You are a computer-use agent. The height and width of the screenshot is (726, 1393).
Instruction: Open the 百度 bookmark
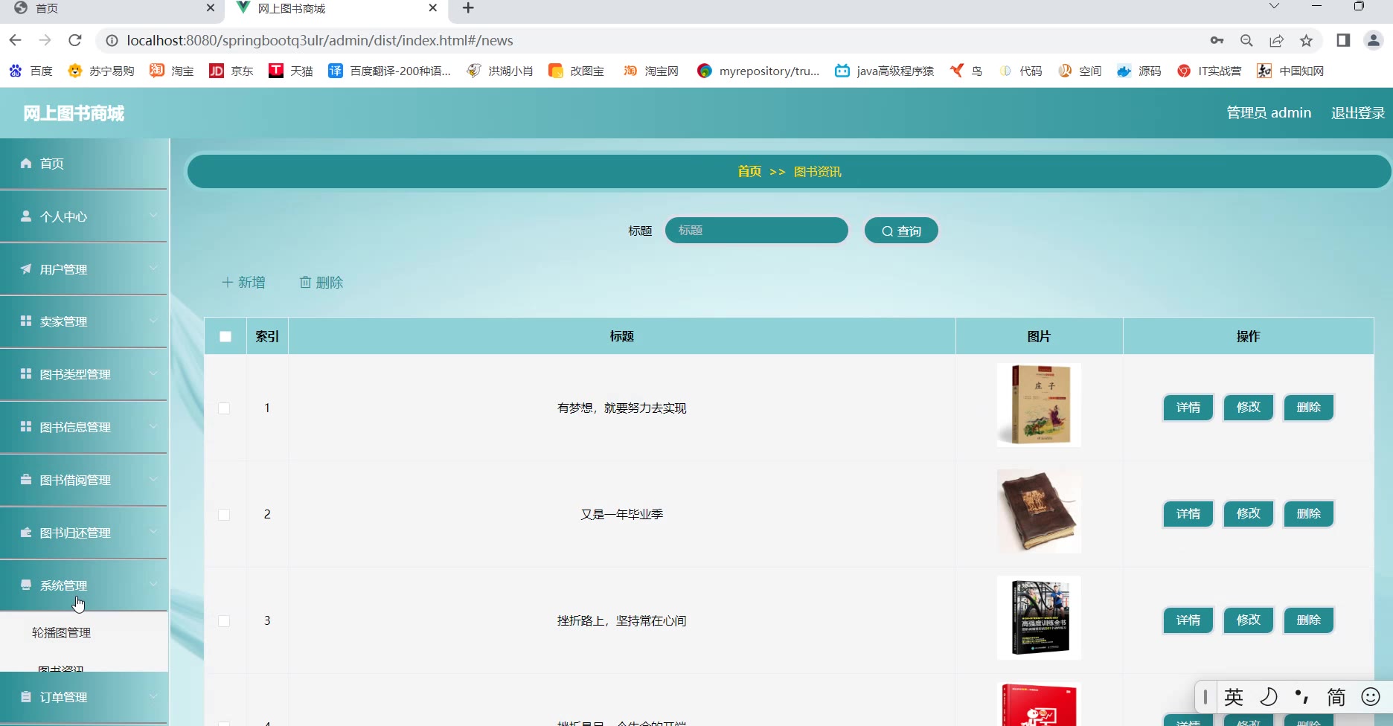tap(31, 71)
